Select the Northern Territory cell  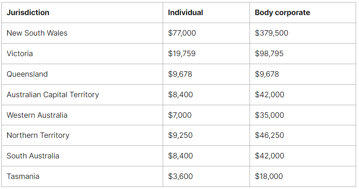click(38, 135)
